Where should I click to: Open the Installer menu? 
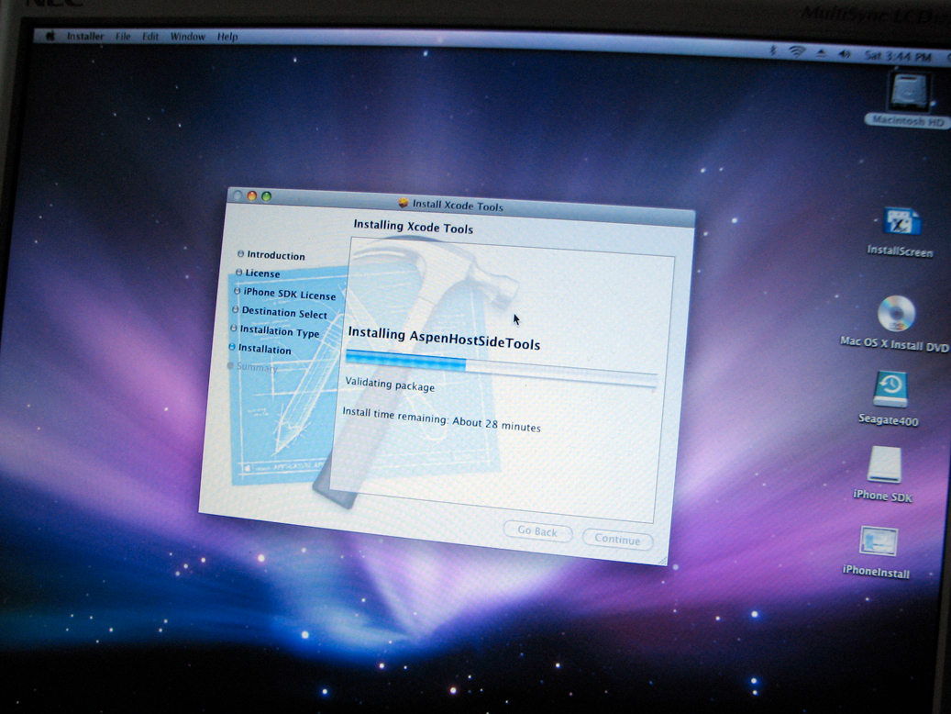tap(85, 37)
